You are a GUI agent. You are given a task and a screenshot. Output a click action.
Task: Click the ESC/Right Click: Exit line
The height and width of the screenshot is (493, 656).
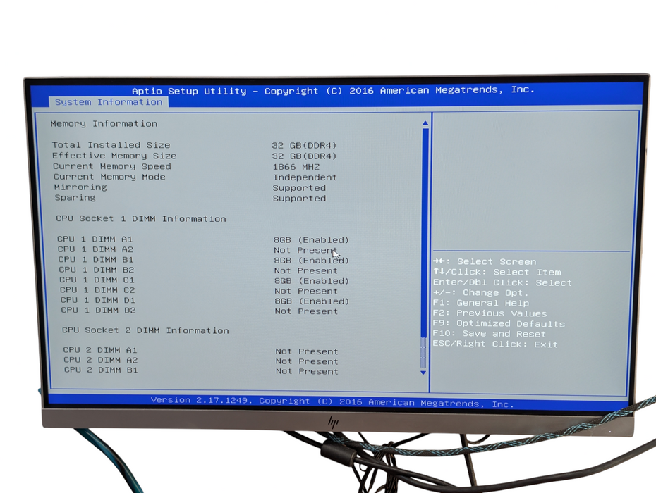495,344
